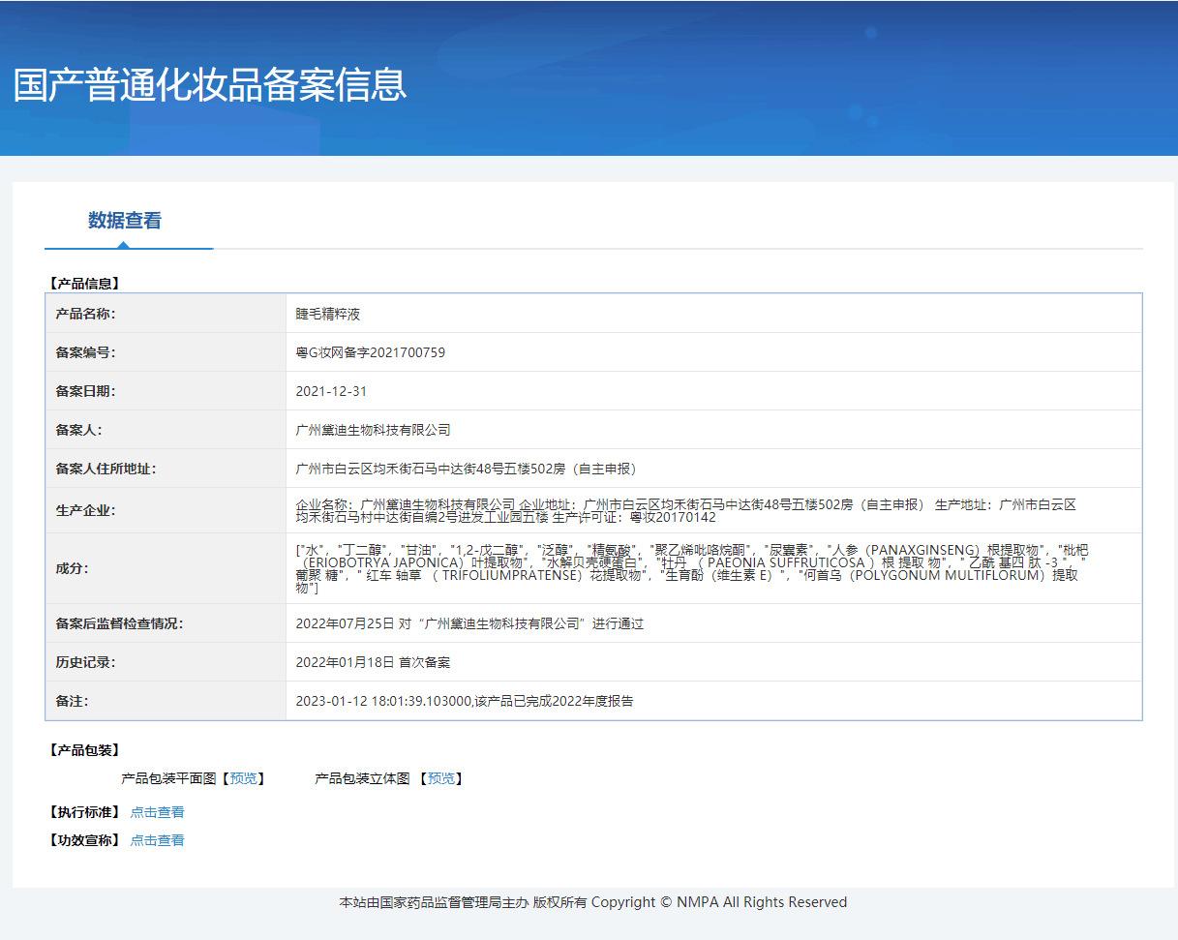Click the 生产企业 details text

[685, 511]
